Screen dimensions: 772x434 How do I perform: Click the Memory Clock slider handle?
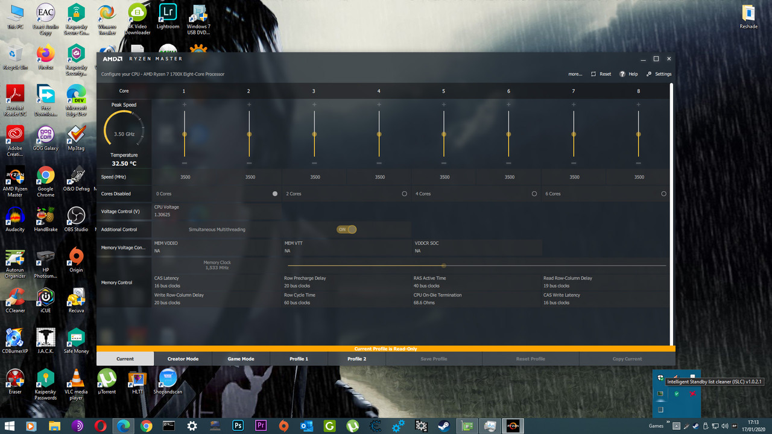[x=443, y=265]
